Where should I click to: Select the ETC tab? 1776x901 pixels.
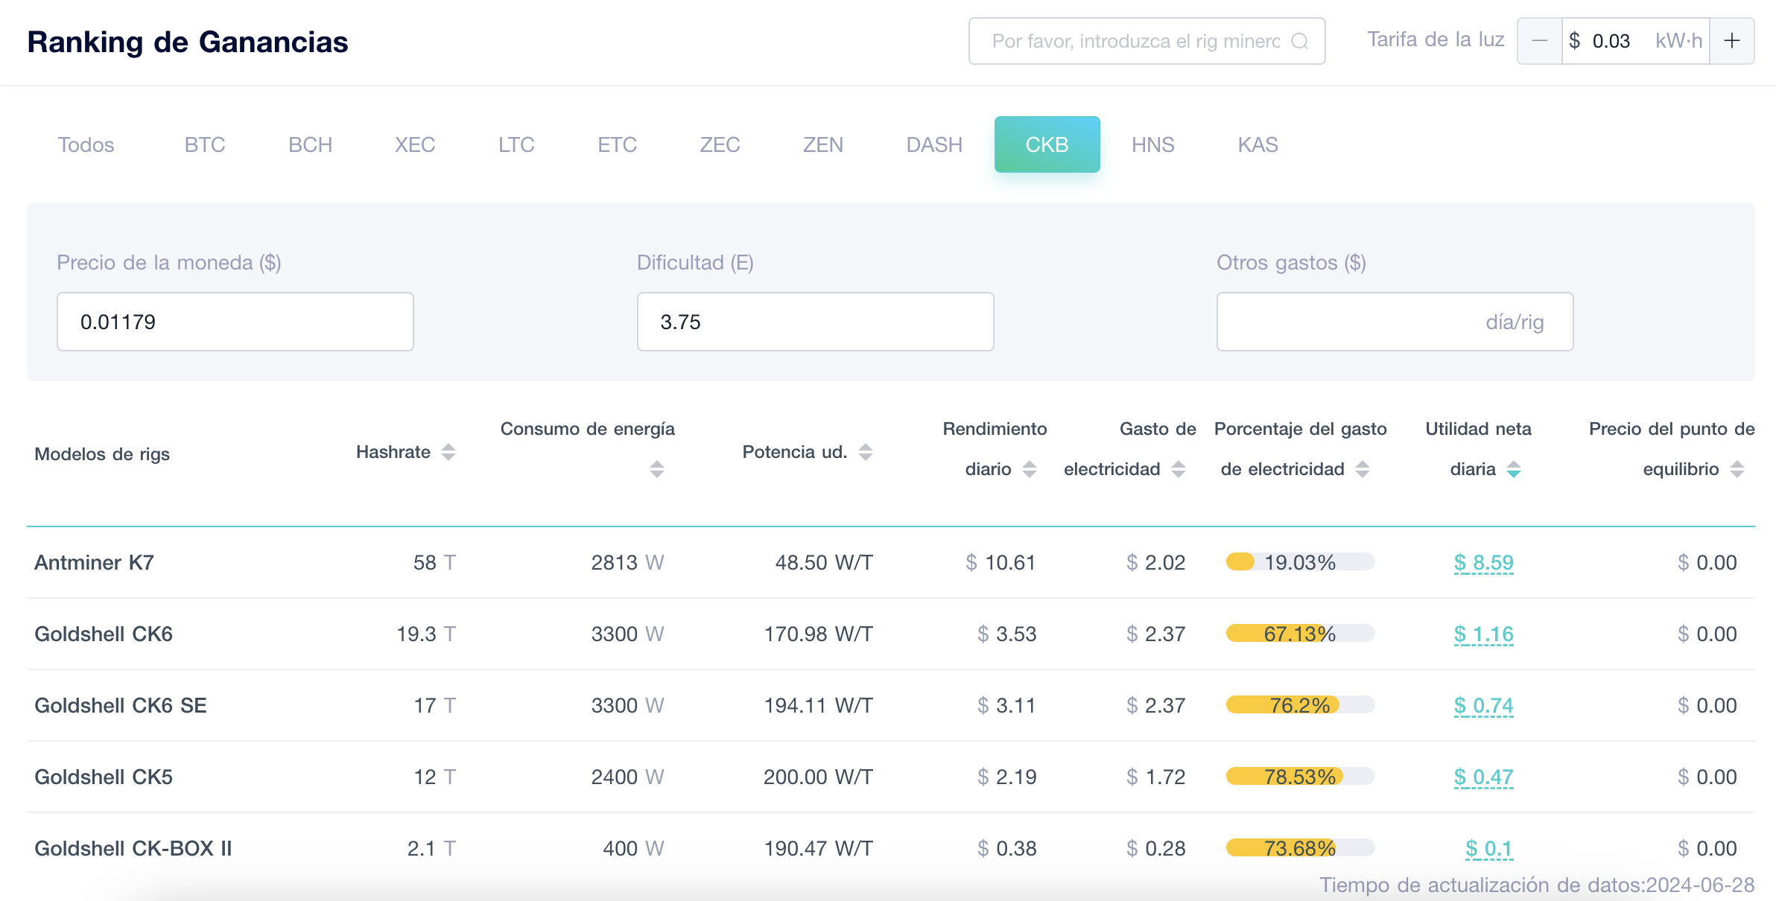[x=618, y=144]
